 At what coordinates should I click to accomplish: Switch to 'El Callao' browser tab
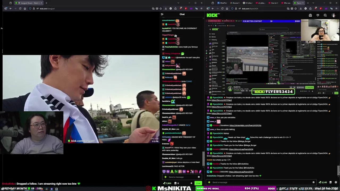coord(248,3)
